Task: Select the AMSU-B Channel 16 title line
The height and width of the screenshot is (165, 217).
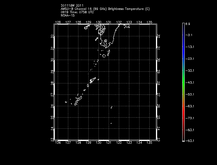Action: [x=105, y=8]
